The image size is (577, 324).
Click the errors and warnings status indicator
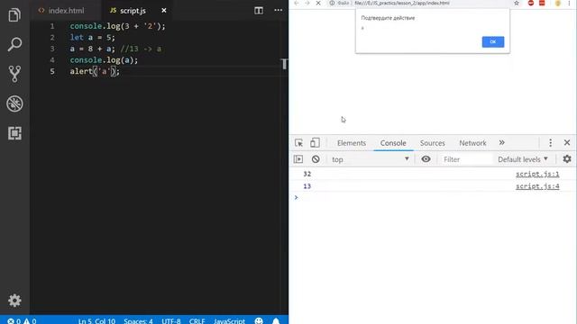[22, 320]
